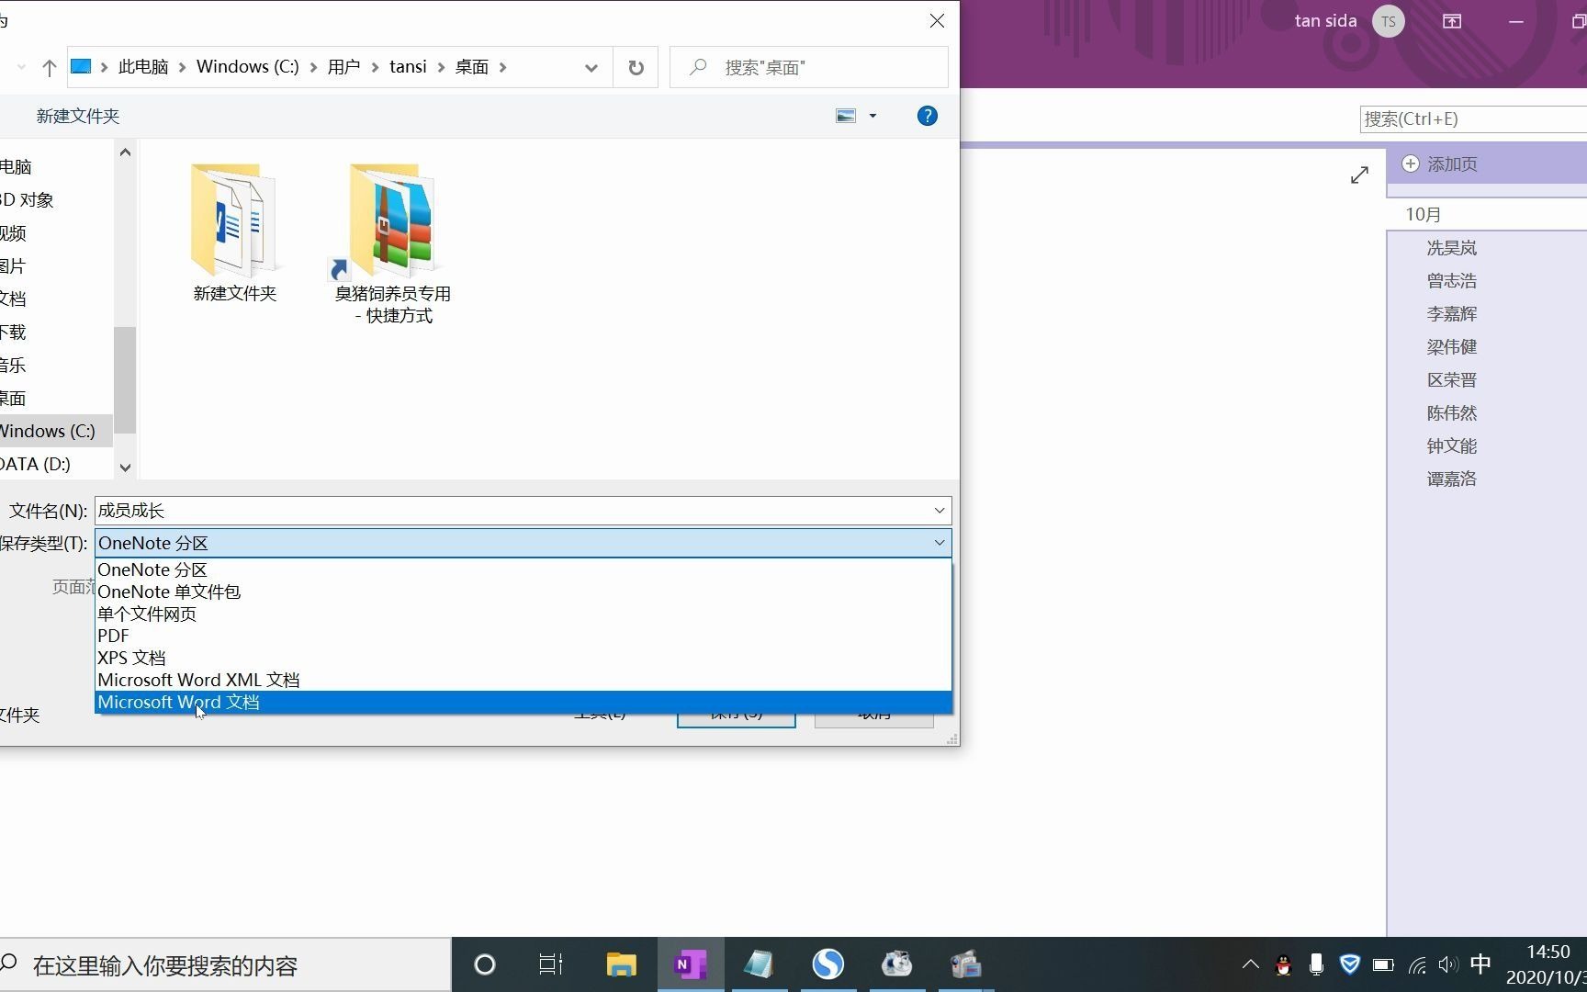
Task: Choose Microsoft Word 文档 option
Action: 523,702
